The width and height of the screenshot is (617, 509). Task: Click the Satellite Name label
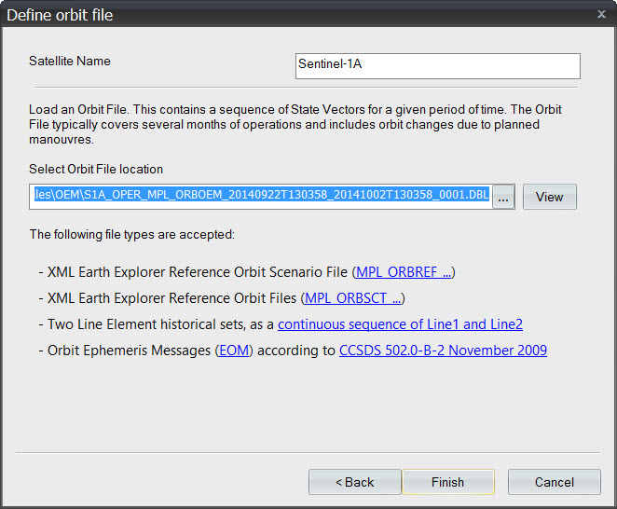click(x=70, y=62)
